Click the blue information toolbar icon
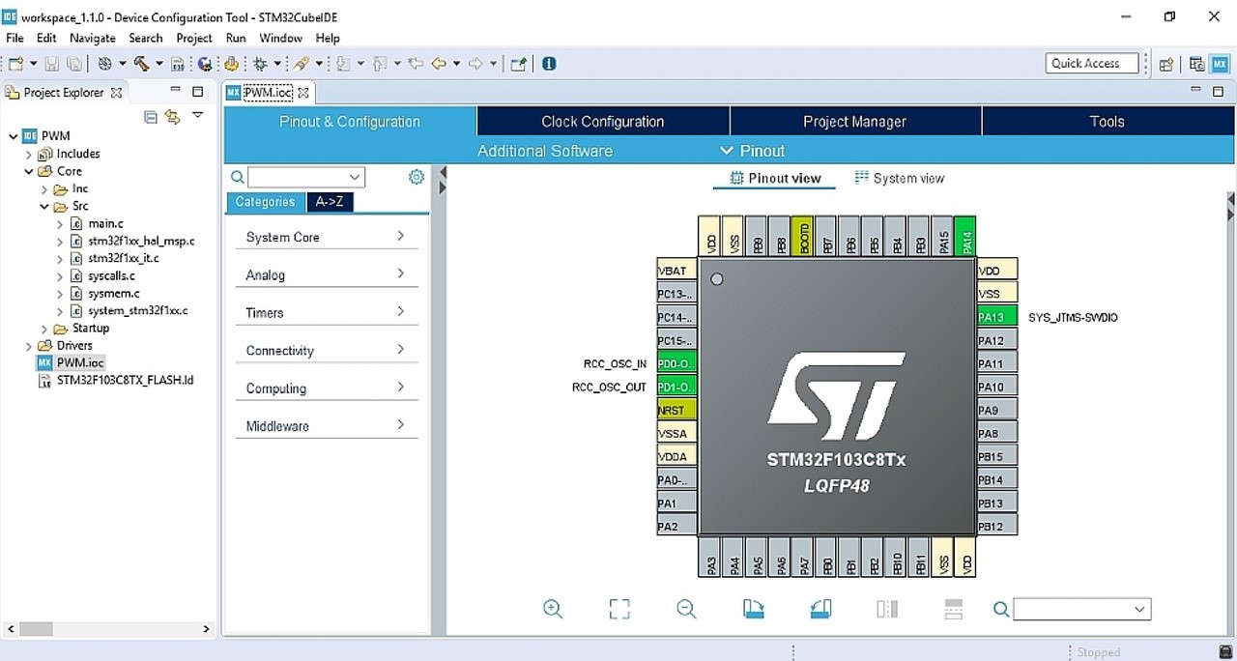 pos(549,64)
